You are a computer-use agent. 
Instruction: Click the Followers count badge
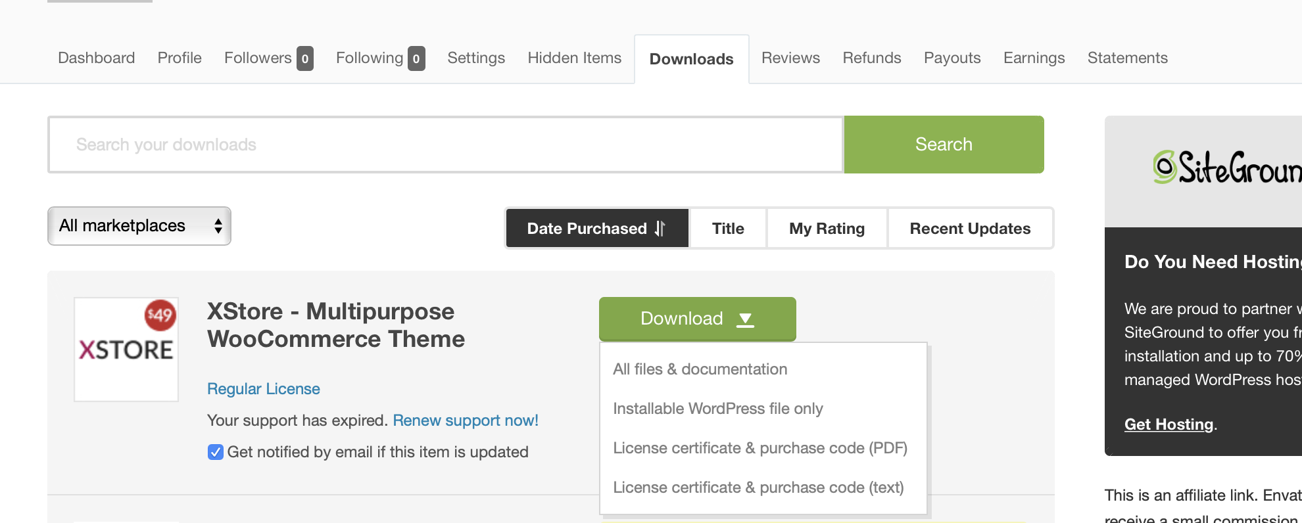[x=304, y=58]
